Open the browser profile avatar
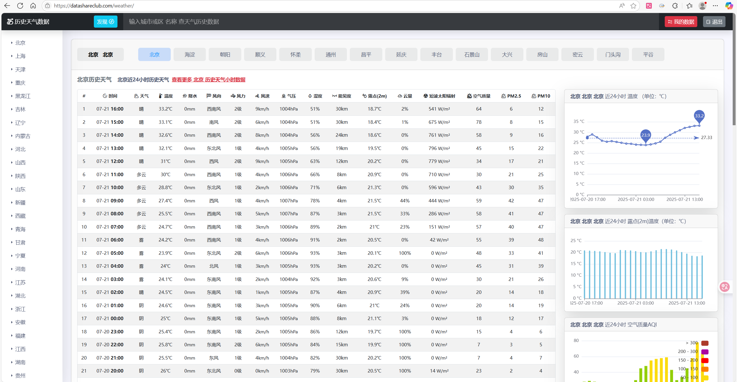 [x=702, y=6]
